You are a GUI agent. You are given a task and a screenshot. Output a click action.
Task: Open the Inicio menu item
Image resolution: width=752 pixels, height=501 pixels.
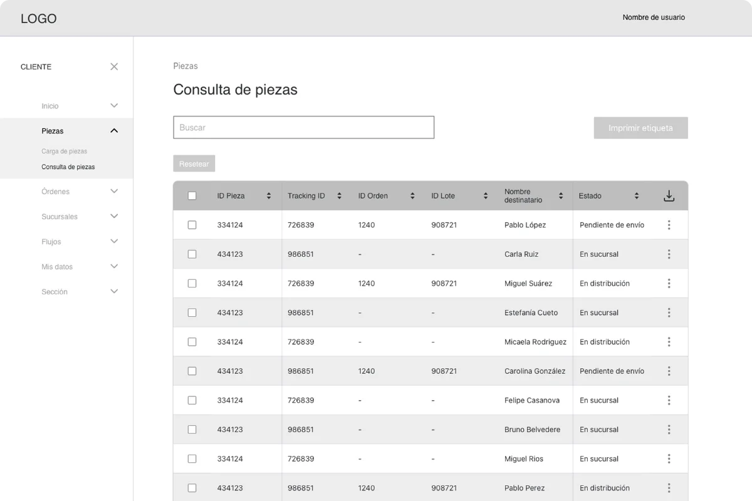(x=50, y=106)
